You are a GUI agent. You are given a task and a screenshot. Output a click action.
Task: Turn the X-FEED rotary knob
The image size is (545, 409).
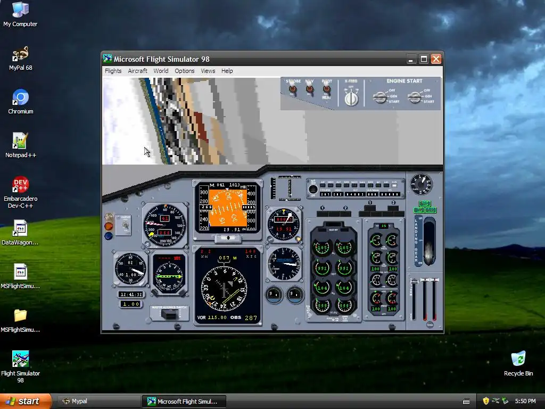pyautogui.click(x=351, y=98)
